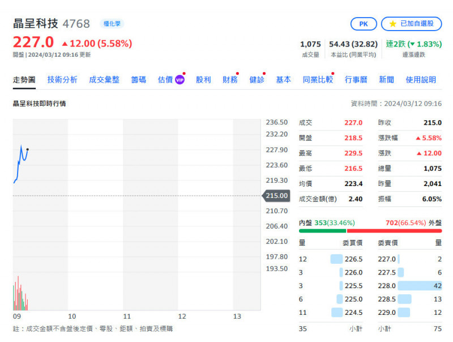The width and height of the screenshot is (453, 342).
Task: Click the 均價 value 223.4
Action: pyautogui.click(x=353, y=184)
